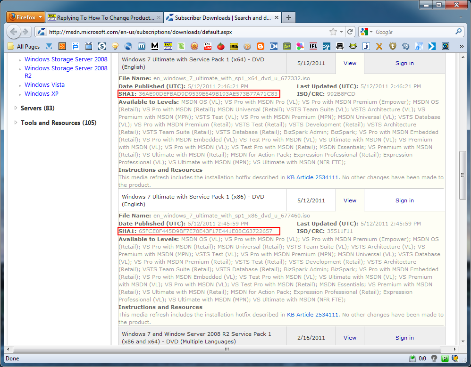Open the green grinning cat bookmark icon

pos(353,46)
